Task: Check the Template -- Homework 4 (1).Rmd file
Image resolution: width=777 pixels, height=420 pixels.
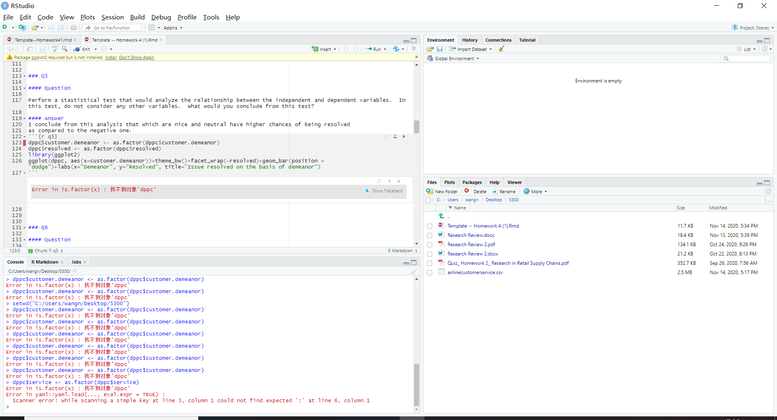Action: [429, 226]
